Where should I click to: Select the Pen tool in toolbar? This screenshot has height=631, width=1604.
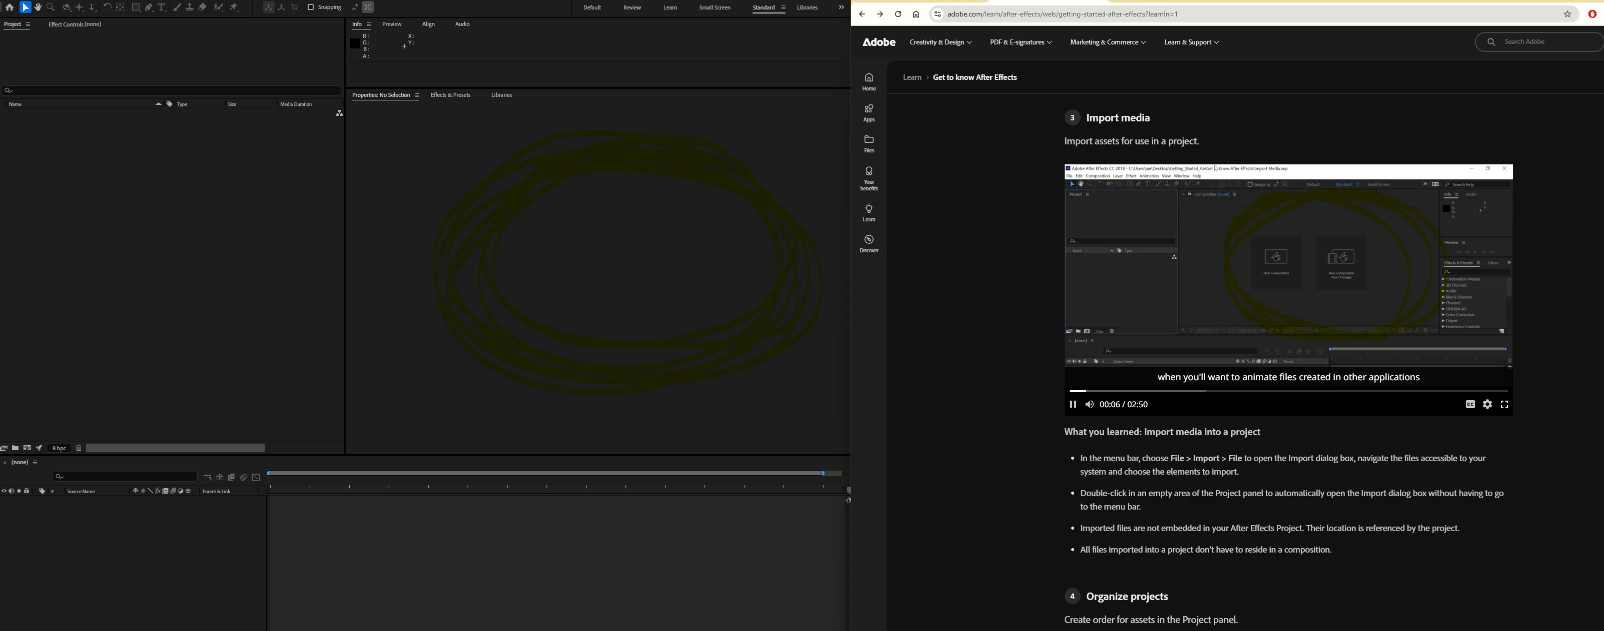tap(150, 7)
